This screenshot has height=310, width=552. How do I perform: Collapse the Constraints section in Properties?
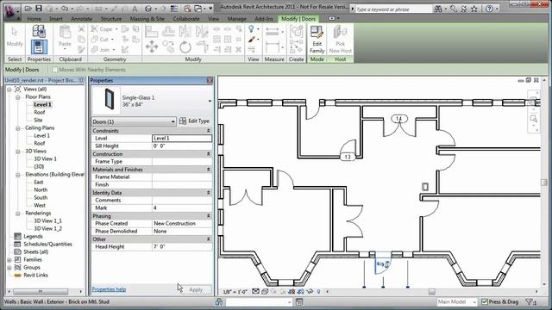coord(209,131)
